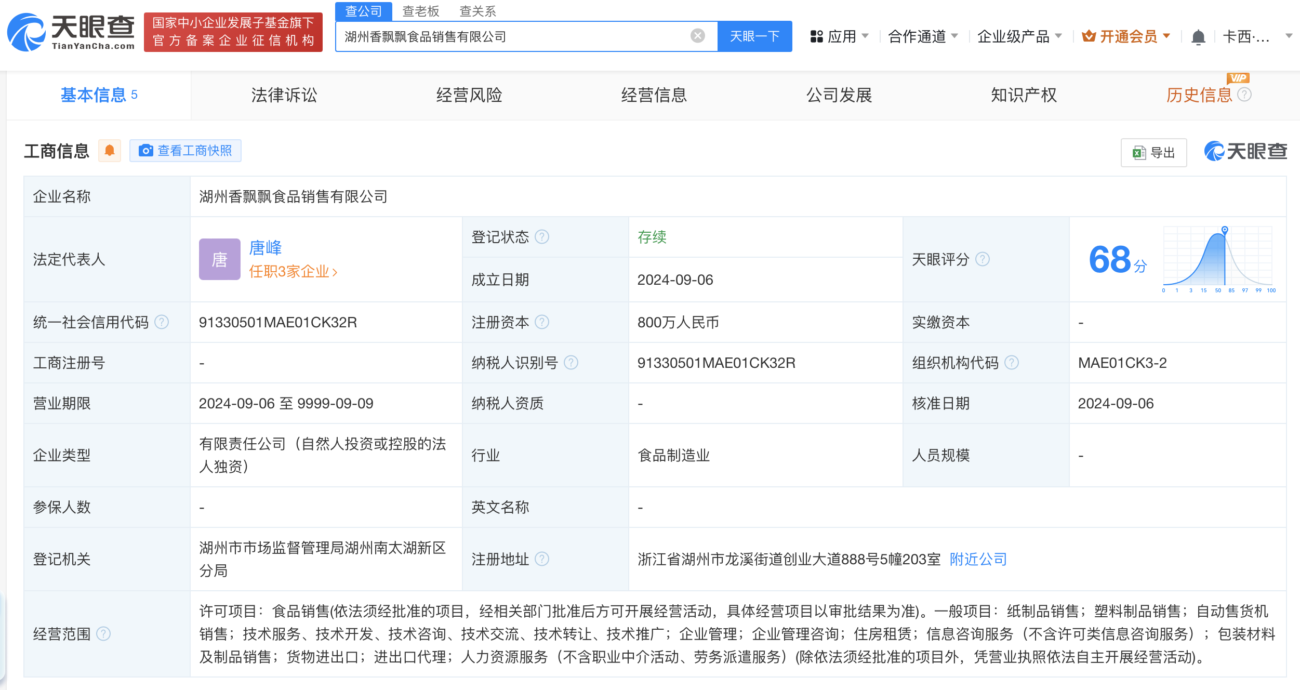This screenshot has width=1300, height=690.
Task: Open the 知识产权 tab
Action: pyautogui.click(x=1024, y=95)
